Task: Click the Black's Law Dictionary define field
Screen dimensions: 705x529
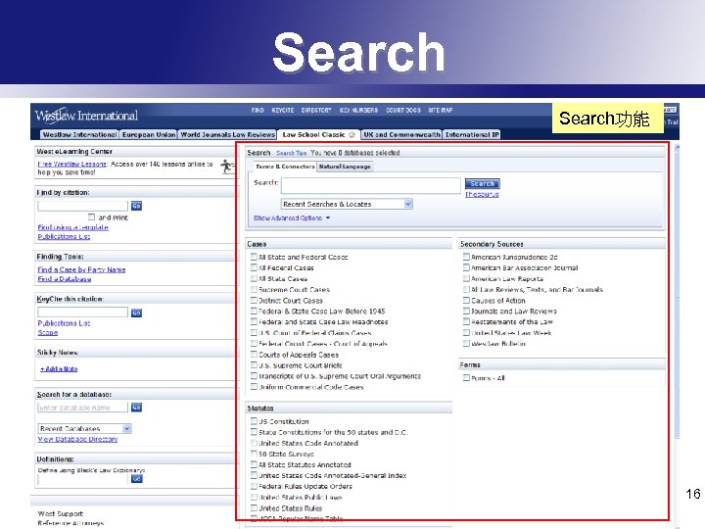Action: pos(82,480)
